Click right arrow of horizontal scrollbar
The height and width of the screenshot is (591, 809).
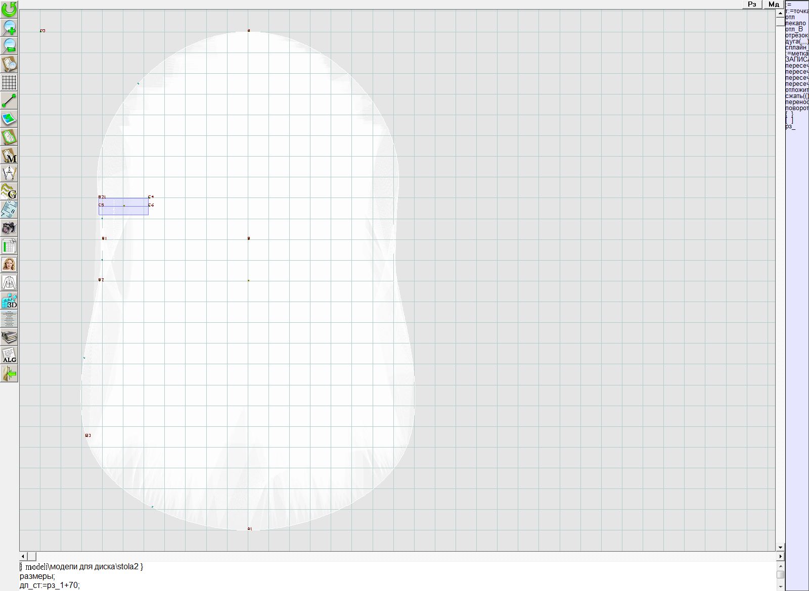(780, 556)
